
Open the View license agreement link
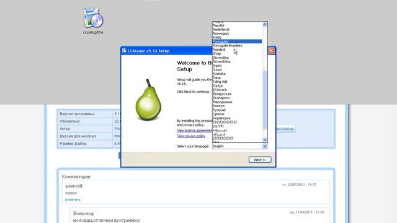point(194,131)
